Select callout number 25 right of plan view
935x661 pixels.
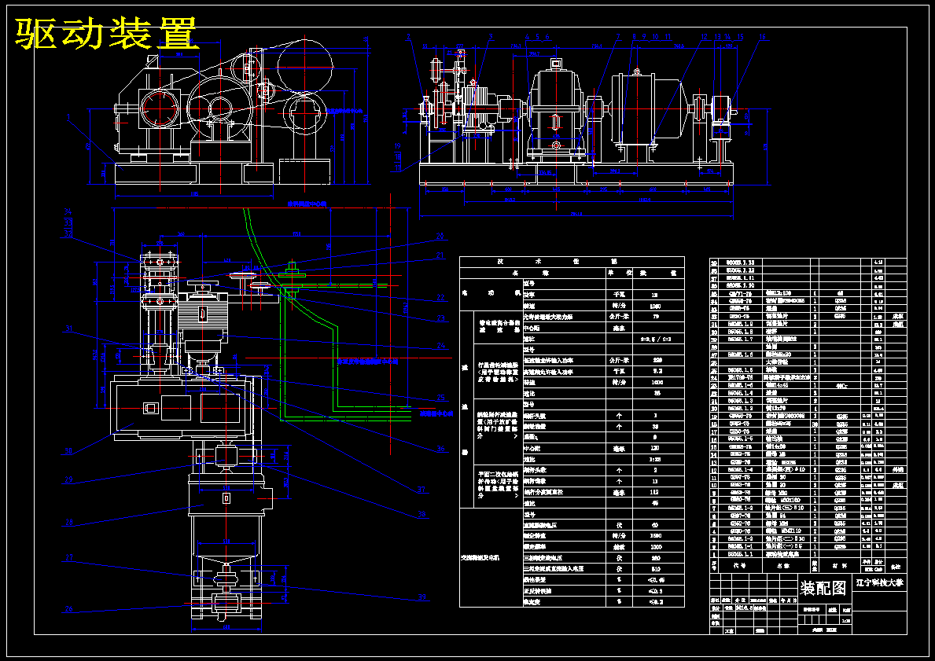pos(440,398)
